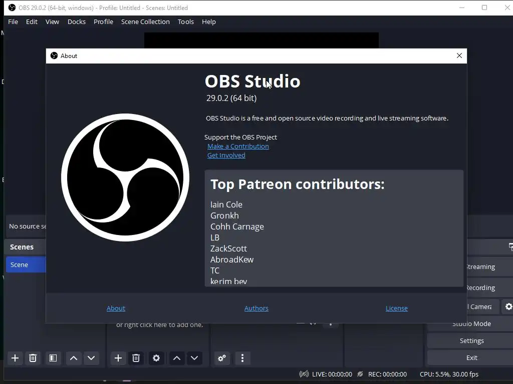Follow the Get Involved link

[226, 155]
